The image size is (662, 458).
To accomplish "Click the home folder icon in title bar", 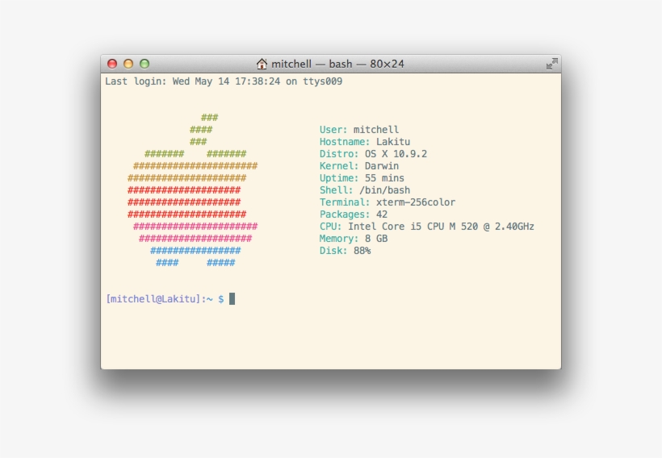I will click(x=262, y=64).
